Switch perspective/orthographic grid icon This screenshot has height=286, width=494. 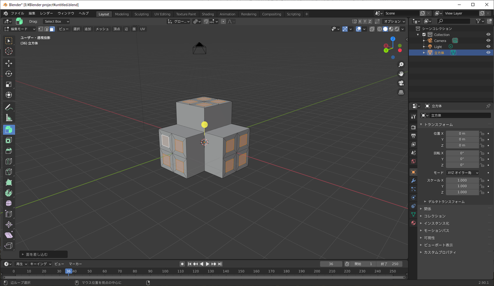coord(401,92)
